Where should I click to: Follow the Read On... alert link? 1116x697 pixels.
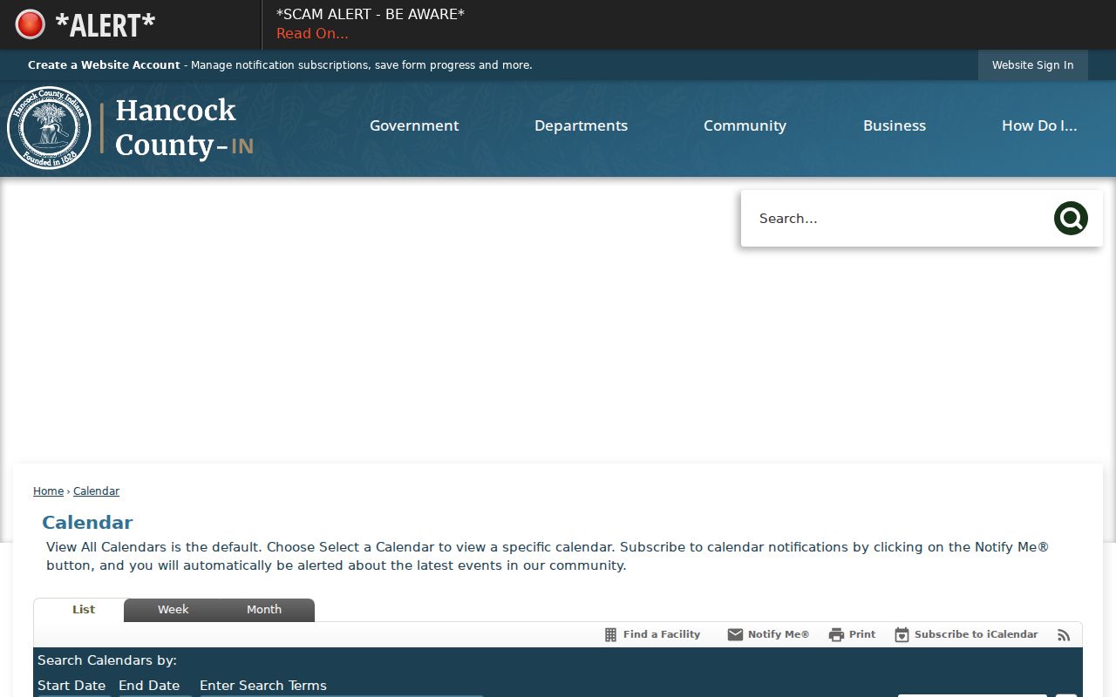click(312, 34)
